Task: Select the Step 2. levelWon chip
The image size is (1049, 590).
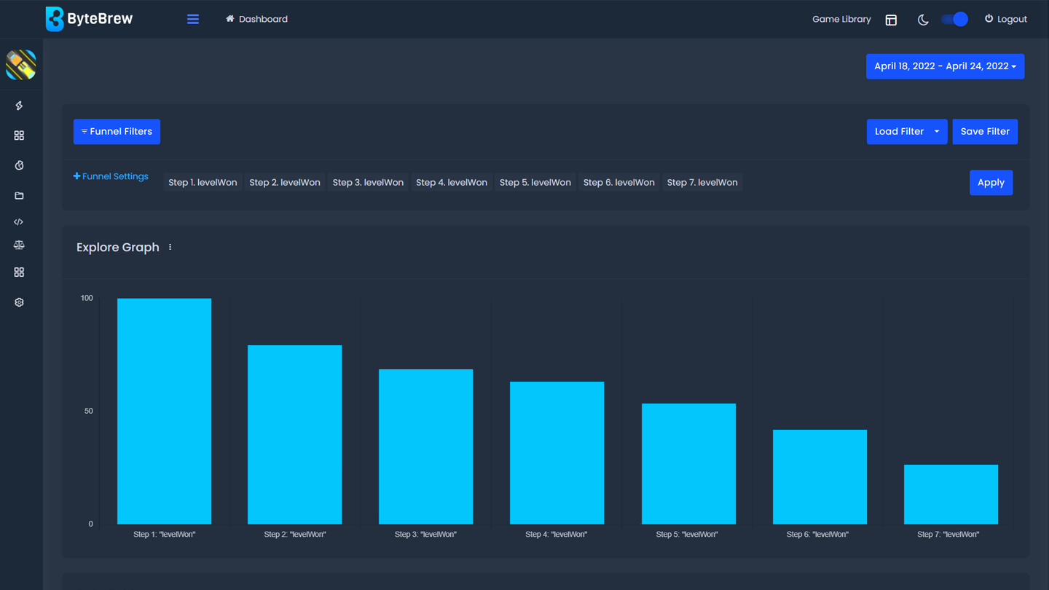Action: 285,182
